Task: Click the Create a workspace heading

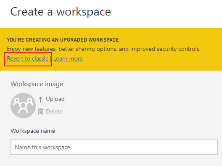Action: pos(61,12)
